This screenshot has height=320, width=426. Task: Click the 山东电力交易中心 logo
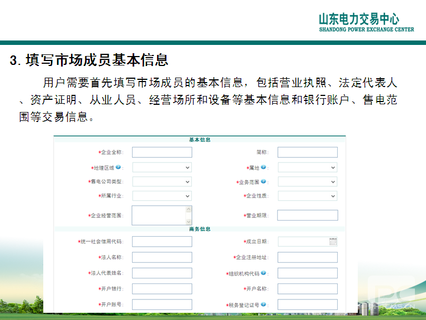pos(366,22)
